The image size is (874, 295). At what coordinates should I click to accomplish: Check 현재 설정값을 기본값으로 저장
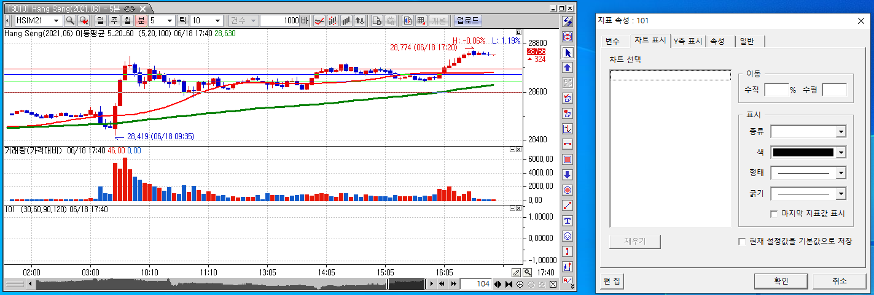click(x=742, y=242)
